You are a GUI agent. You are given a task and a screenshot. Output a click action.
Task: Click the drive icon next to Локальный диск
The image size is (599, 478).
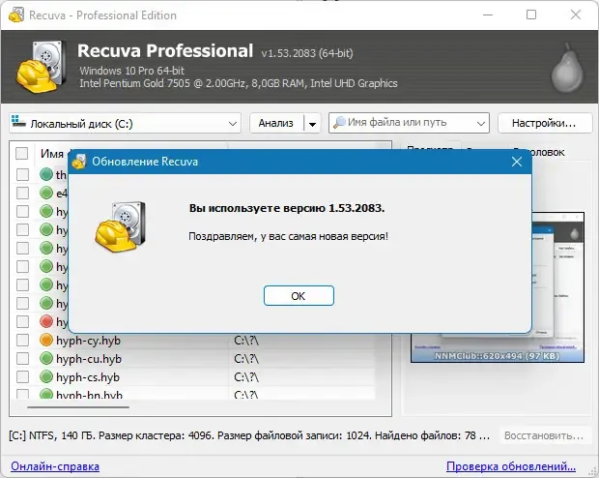[18, 121]
